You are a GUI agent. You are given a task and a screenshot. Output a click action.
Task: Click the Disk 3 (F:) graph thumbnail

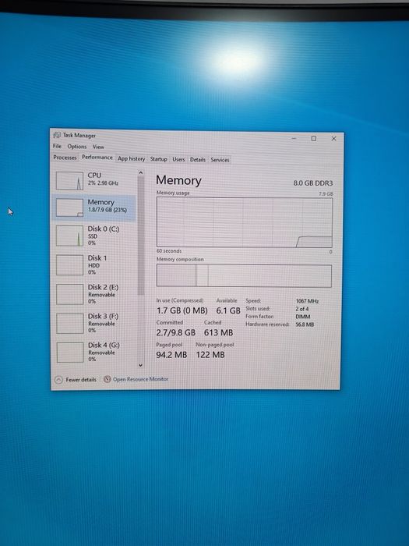(69, 323)
